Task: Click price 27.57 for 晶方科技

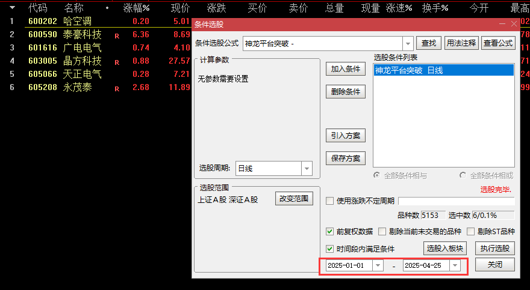Action: pos(179,61)
